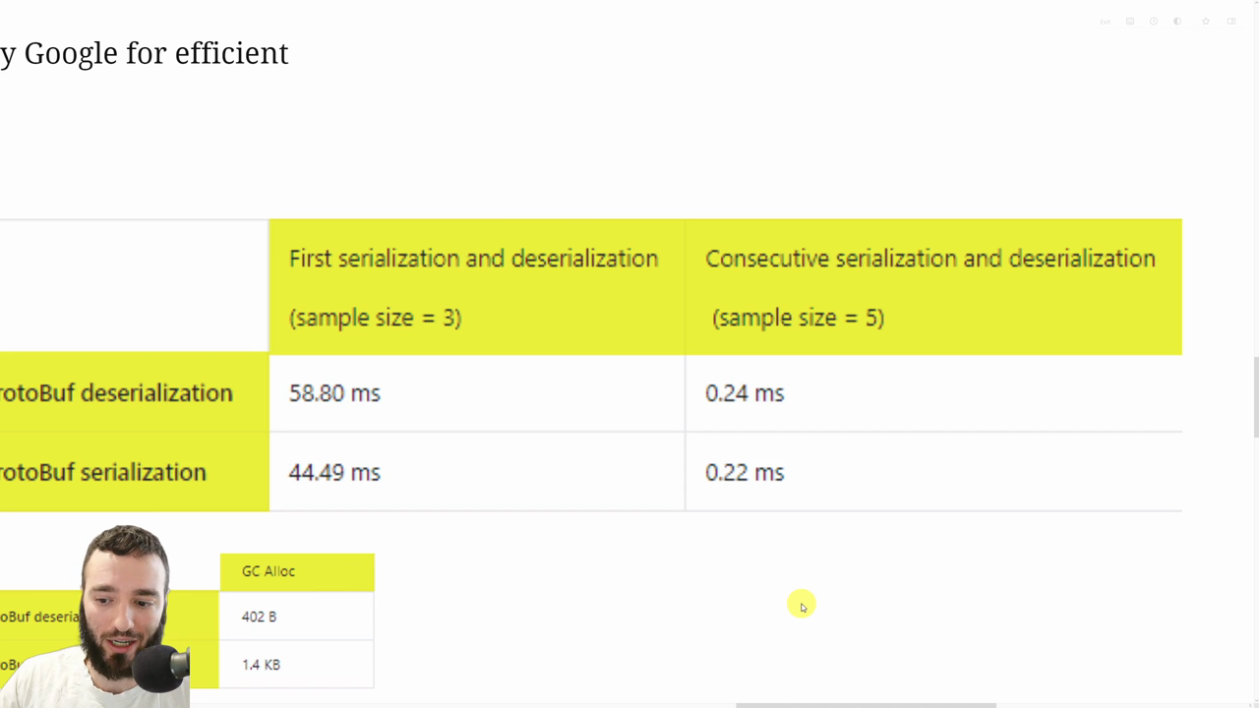
Task: Open picture-in-picture mode icon
Action: (1130, 22)
